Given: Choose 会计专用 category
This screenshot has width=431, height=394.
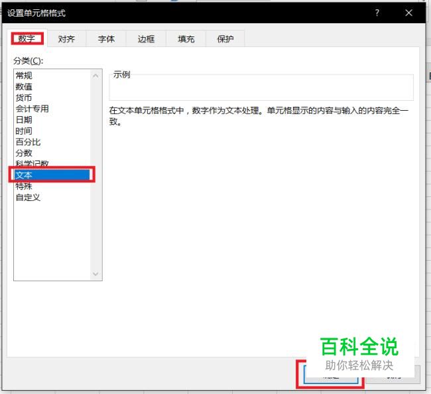Looking at the screenshot, I should pos(52,109).
